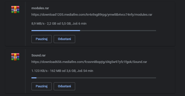Click the 'Još 6 min' remaining time text
This screenshot has width=185, height=96.
79,24
